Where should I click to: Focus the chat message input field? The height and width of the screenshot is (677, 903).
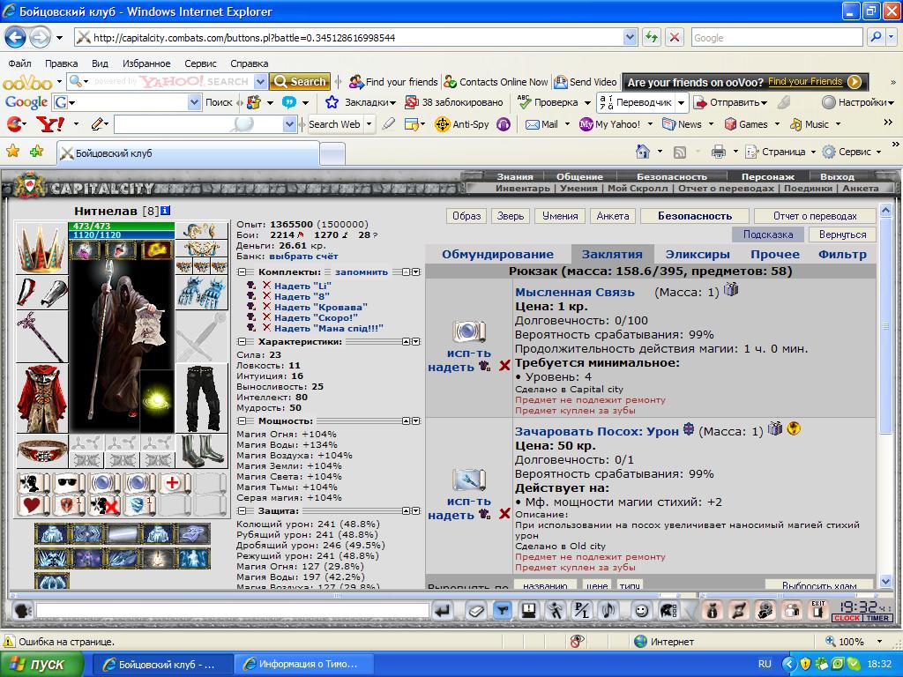(232, 610)
